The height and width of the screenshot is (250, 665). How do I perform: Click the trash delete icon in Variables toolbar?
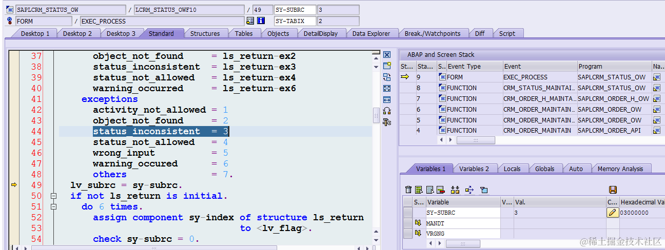click(408, 190)
